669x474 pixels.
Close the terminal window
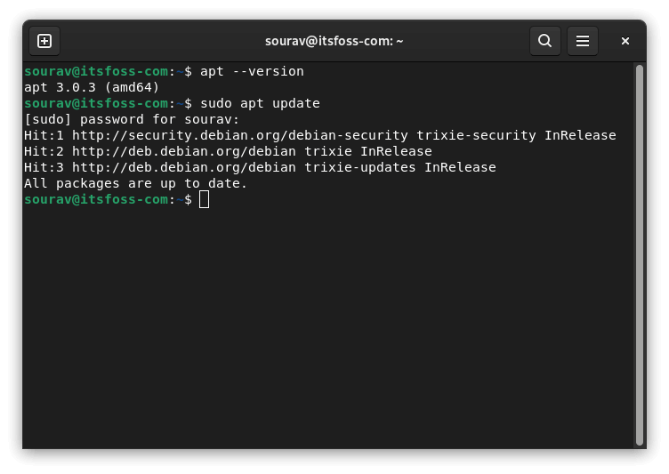[x=625, y=41]
